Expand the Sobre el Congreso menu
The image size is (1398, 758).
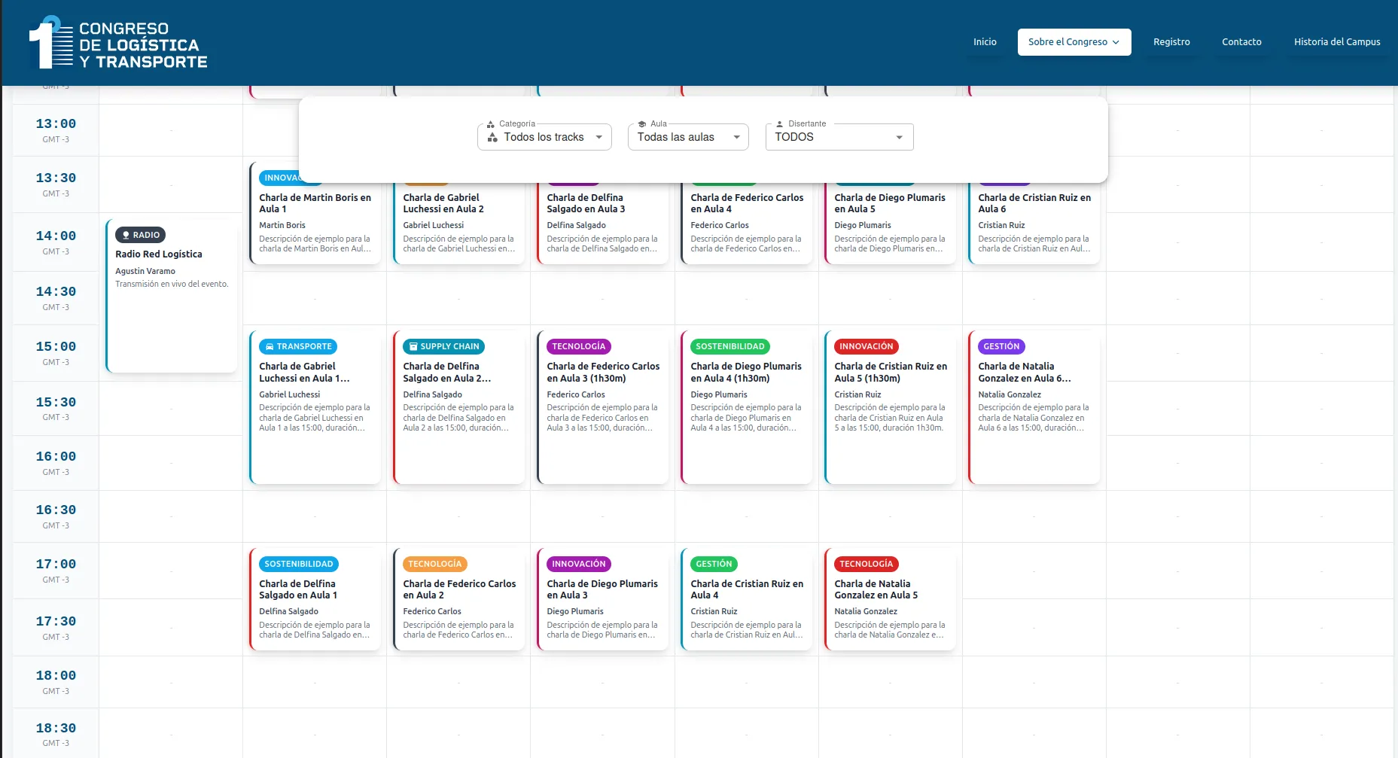(x=1074, y=42)
